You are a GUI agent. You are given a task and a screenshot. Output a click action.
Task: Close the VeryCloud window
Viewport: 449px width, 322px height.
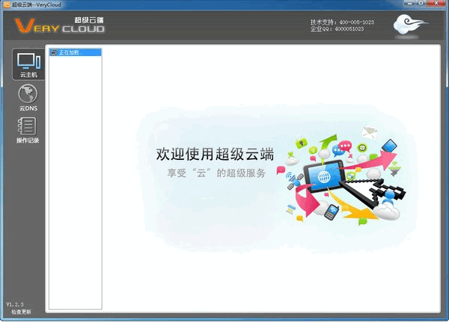(x=436, y=3)
